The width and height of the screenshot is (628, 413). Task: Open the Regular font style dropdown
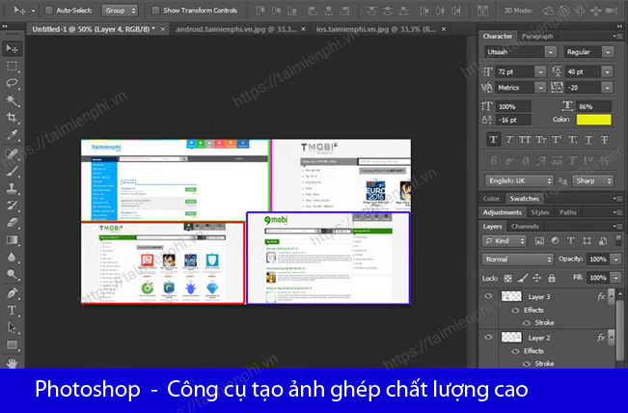pos(609,52)
